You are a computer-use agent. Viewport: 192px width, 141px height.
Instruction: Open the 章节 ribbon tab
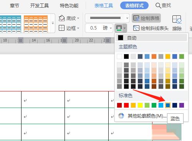click(x=15, y=6)
